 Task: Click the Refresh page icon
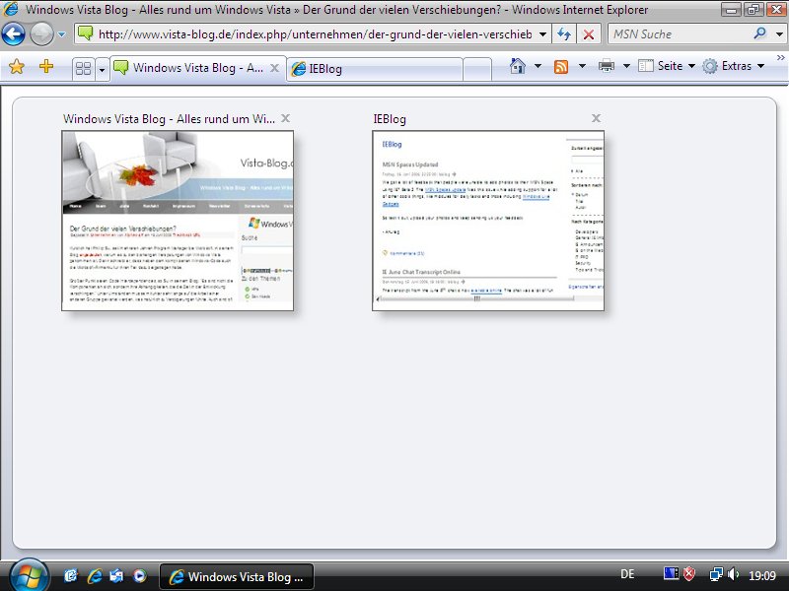pos(564,33)
